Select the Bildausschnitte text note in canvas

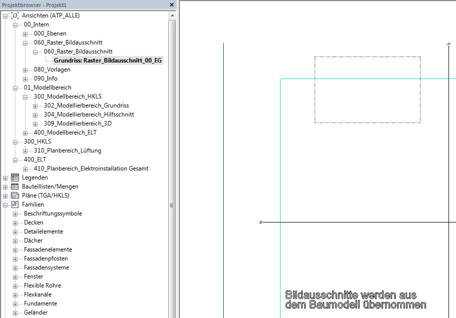pos(356,299)
